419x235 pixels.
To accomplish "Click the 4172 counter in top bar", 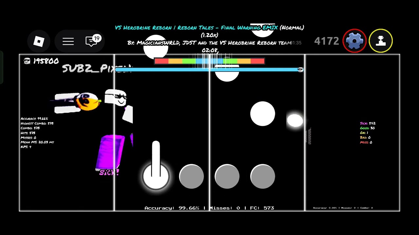I will pyautogui.click(x=327, y=41).
